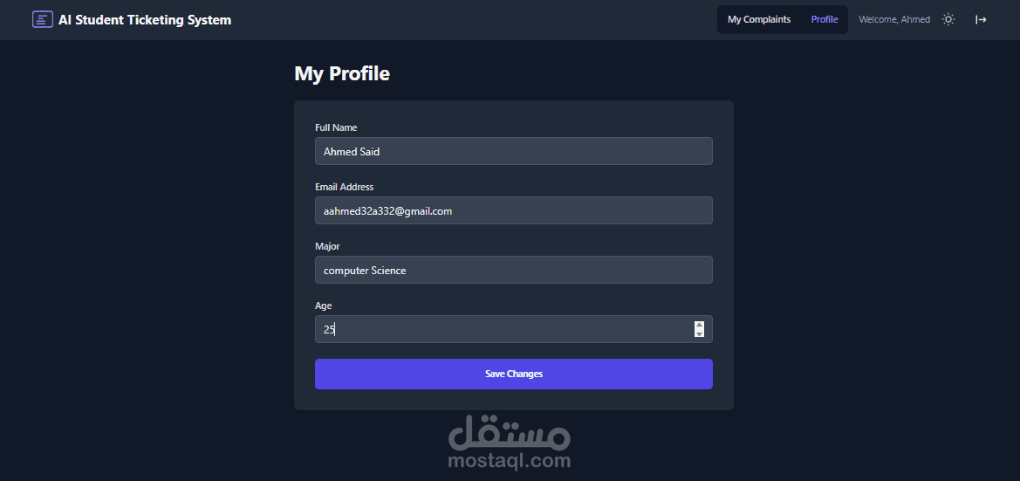Click the AI Student Ticketing System title
The height and width of the screenshot is (481, 1020).
[145, 19]
